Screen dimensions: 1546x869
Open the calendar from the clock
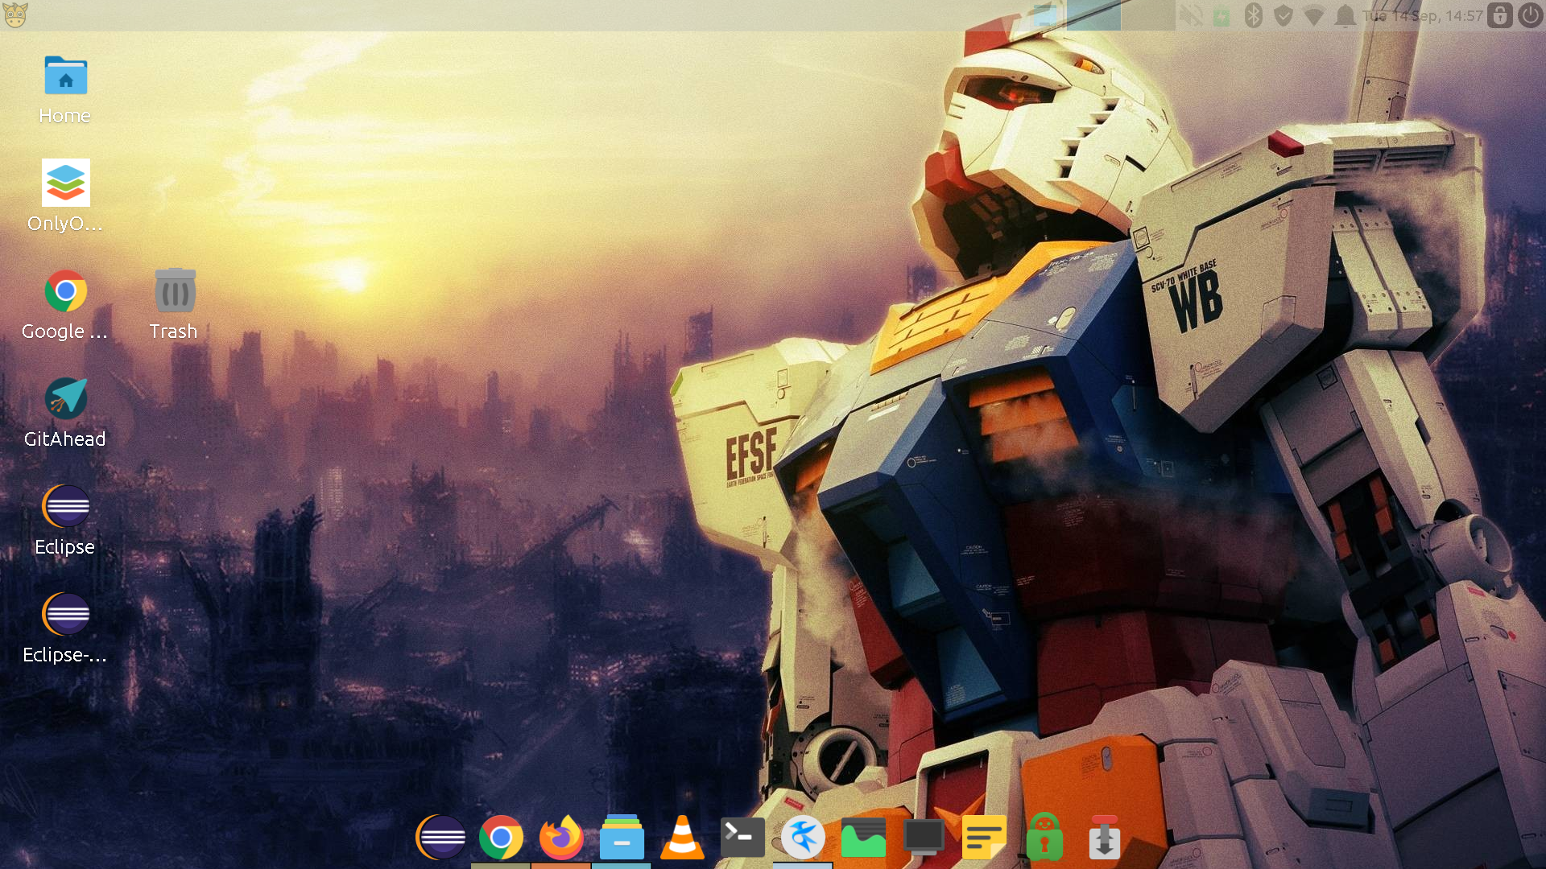click(x=1423, y=16)
